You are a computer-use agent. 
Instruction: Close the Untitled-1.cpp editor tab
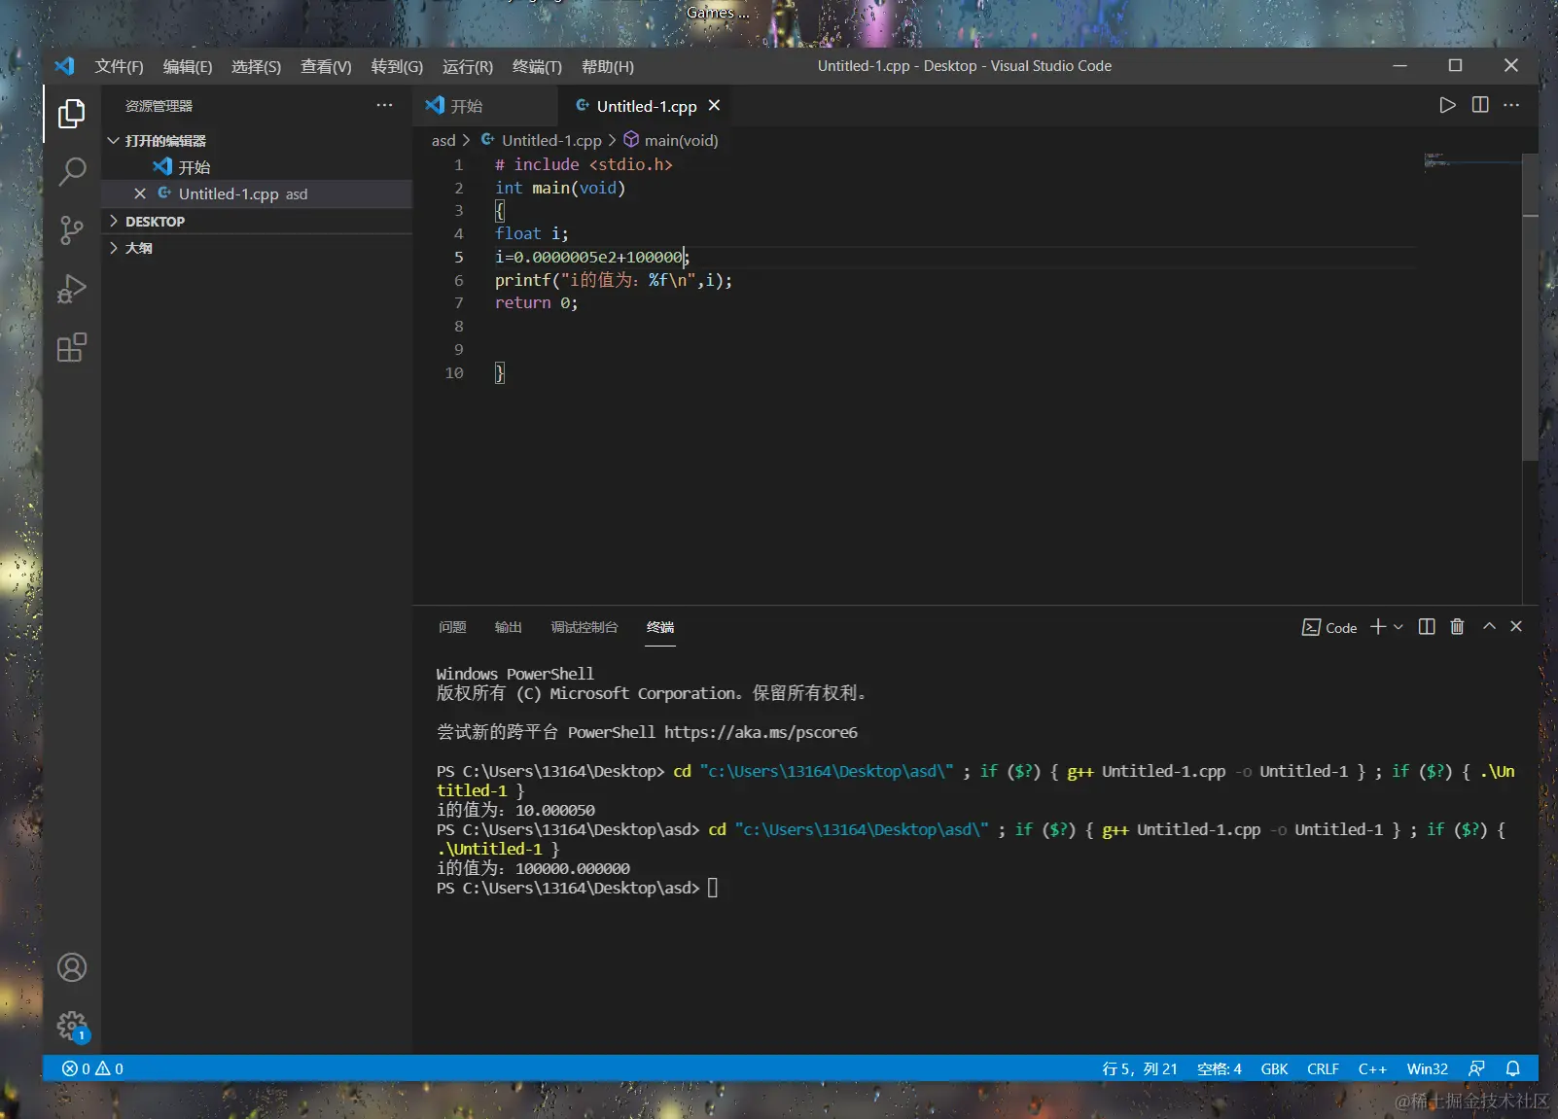(714, 105)
